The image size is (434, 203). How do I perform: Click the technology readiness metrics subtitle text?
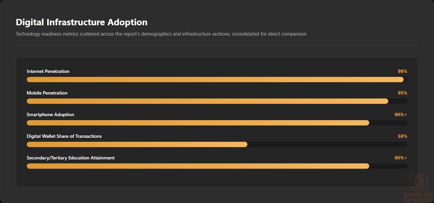pos(161,34)
